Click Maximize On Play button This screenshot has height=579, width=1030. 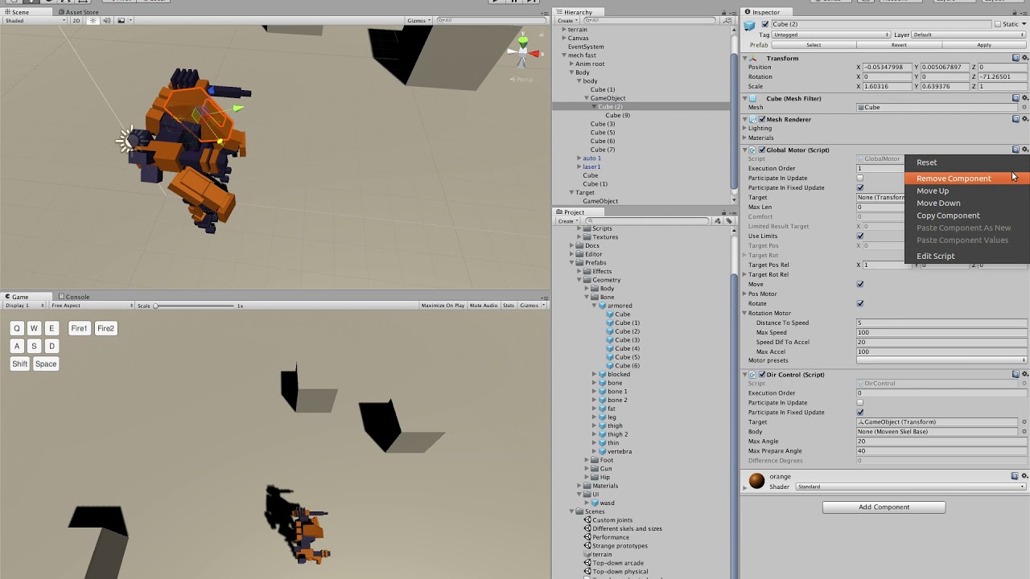[x=443, y=306]
